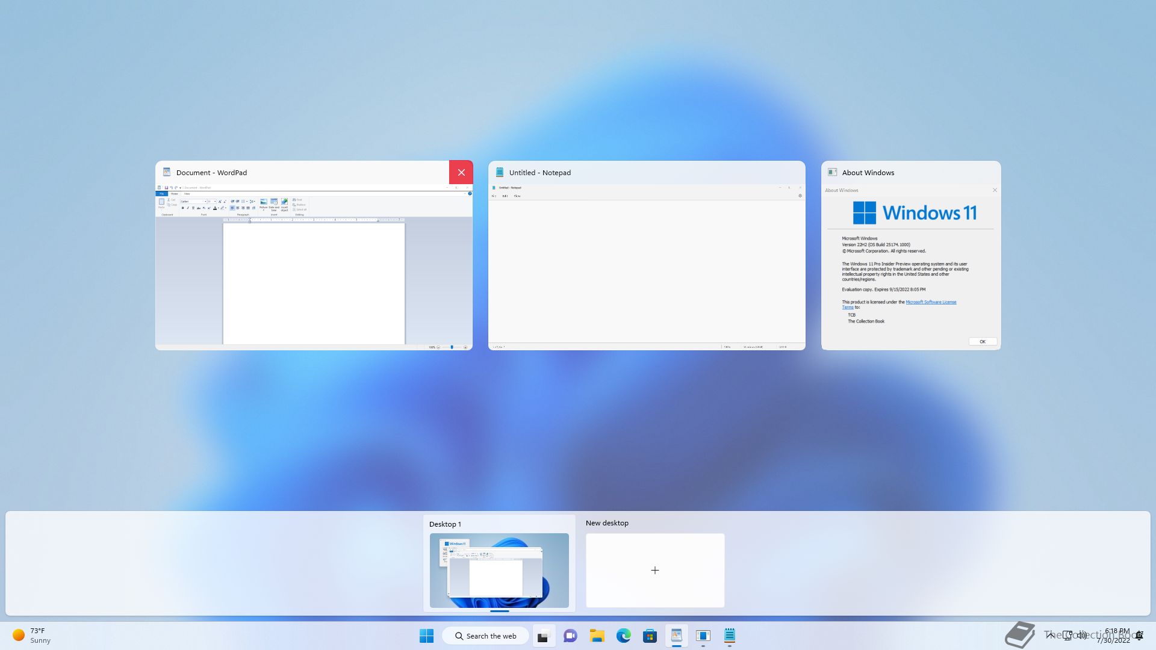This screenshot has width=1156, height=650.
Task: Open the Teams Chat taskbar icon
Action: (570, 636)
